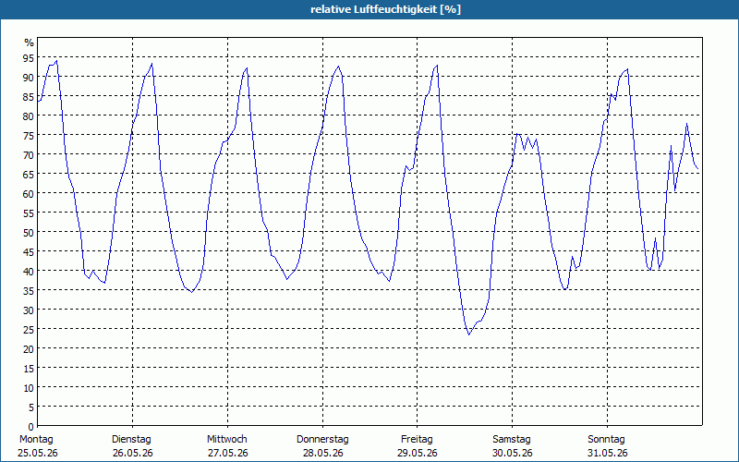
Task: Click the 75 value on the y-axis
Action: tap(29, 136)
